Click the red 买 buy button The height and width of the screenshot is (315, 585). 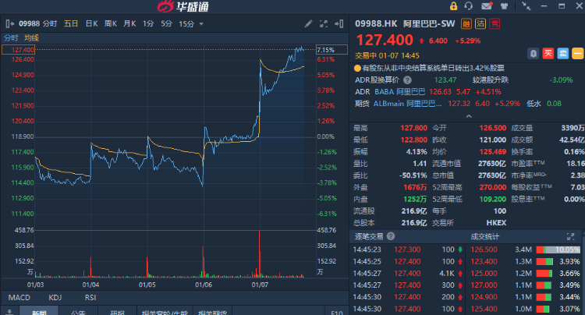point(548,53)
